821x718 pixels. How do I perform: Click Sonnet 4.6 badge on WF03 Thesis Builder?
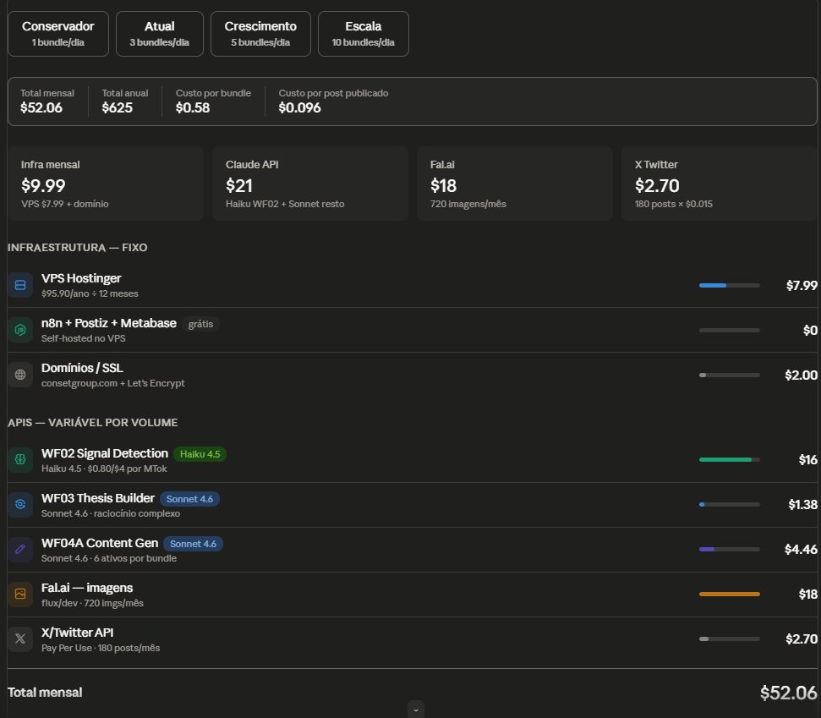[189, 499]
